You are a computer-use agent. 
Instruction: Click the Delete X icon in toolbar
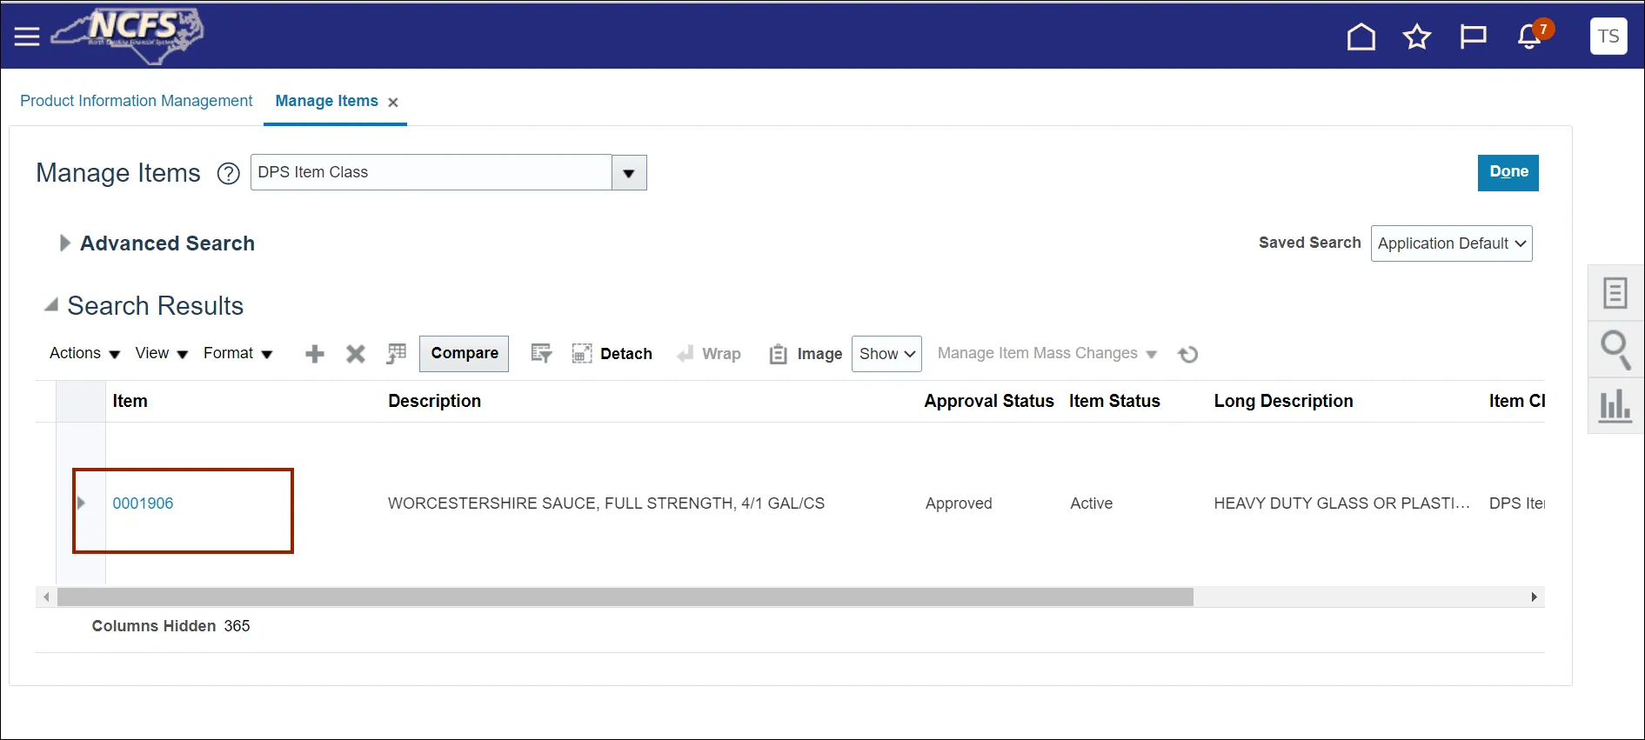coord(355,354)
